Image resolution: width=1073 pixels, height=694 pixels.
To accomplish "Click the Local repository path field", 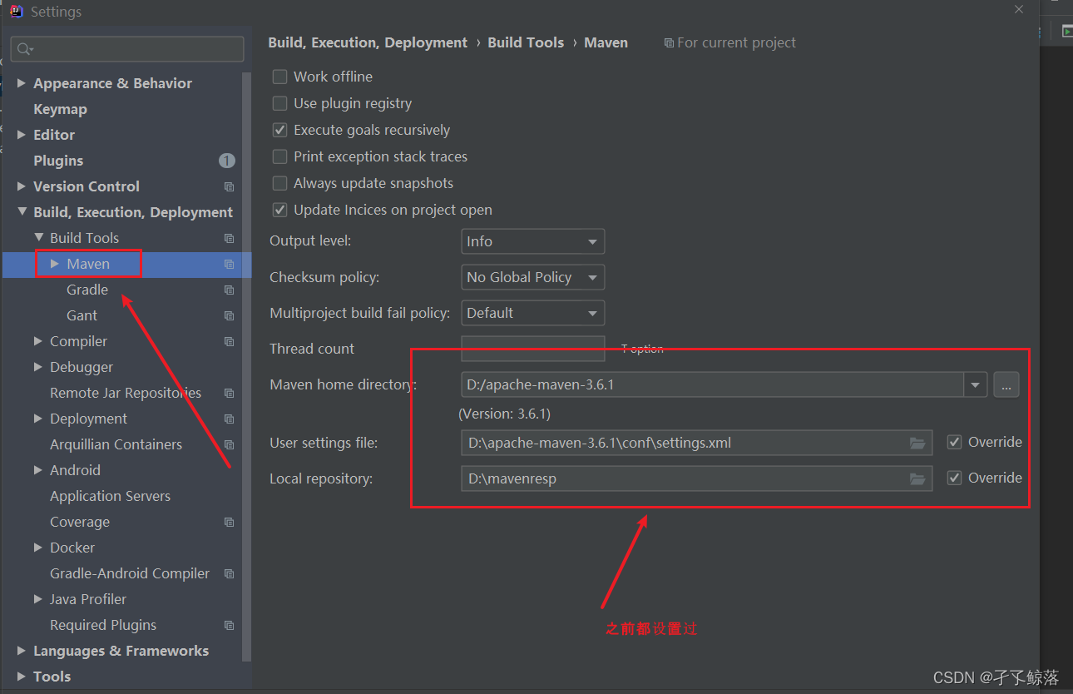I will pyautogui.click(x=696, y=478).
